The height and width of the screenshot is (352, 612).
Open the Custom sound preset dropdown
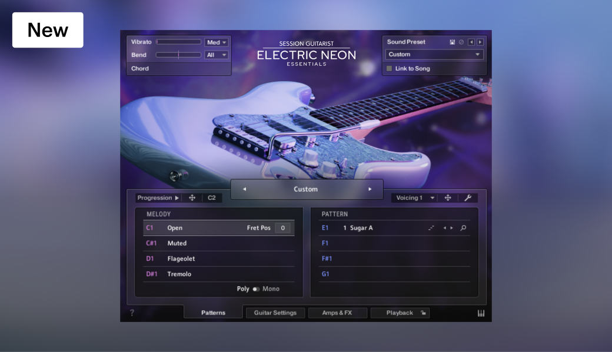(x=434, y=55)
